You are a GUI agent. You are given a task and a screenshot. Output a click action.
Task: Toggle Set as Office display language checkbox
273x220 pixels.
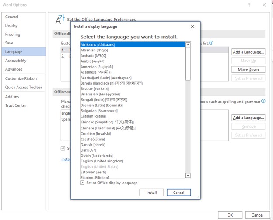click(83, 183)
